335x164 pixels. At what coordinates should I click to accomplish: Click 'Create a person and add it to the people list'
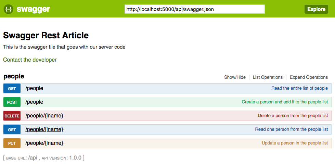[x=285, y=102]
